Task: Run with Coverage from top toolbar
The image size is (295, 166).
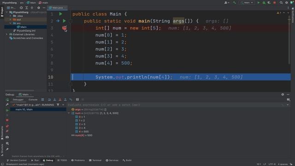Action: click(269, 3)
